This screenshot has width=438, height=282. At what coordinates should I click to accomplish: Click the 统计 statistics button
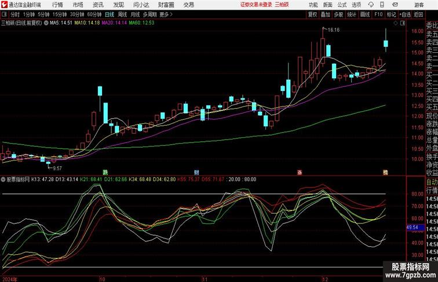(352, 14)
